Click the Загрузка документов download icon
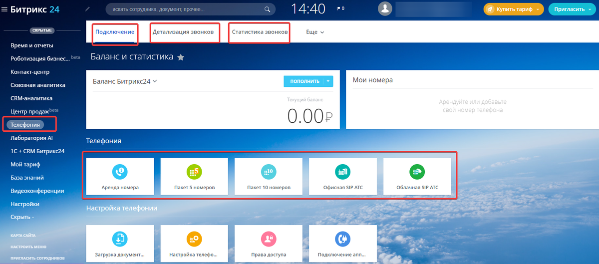599x264 pixels. click(120, 239)
